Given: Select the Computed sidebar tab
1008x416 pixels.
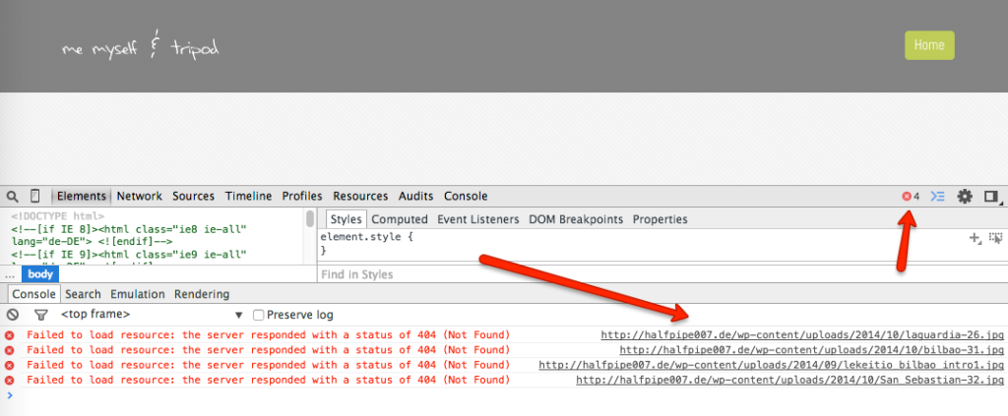Looking at the screenshot, I should click(x=400, y=219).
